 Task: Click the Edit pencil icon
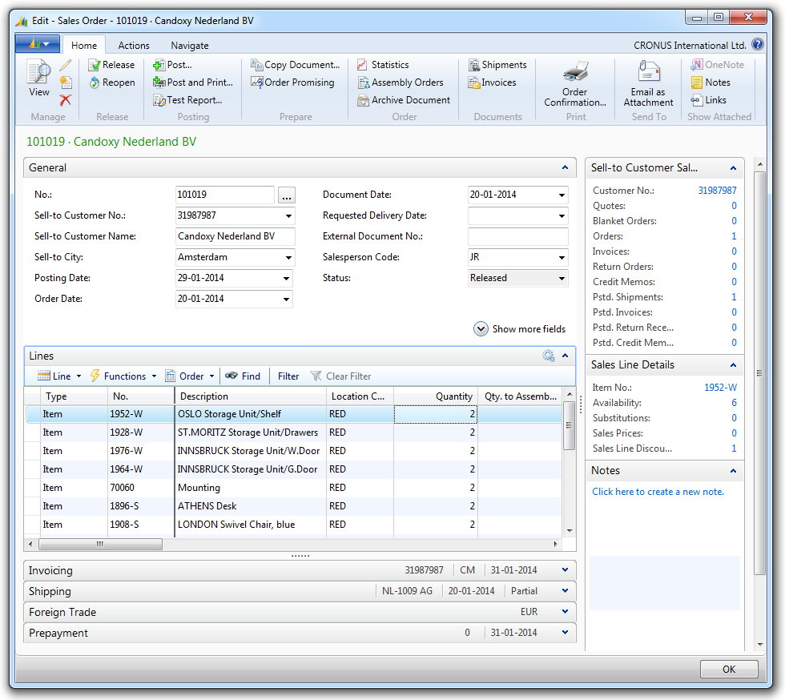pos(66,65)
